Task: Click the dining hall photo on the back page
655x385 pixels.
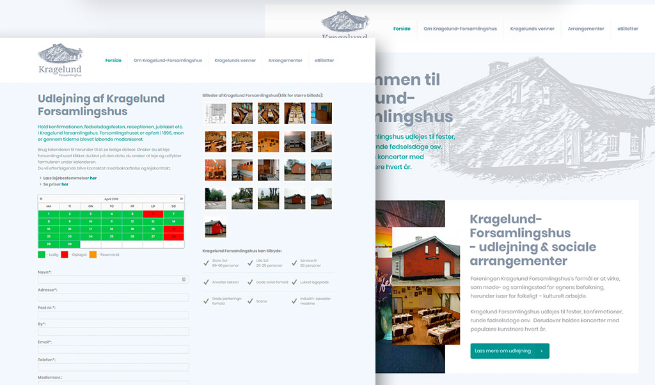Action: [x=426, y=315]
